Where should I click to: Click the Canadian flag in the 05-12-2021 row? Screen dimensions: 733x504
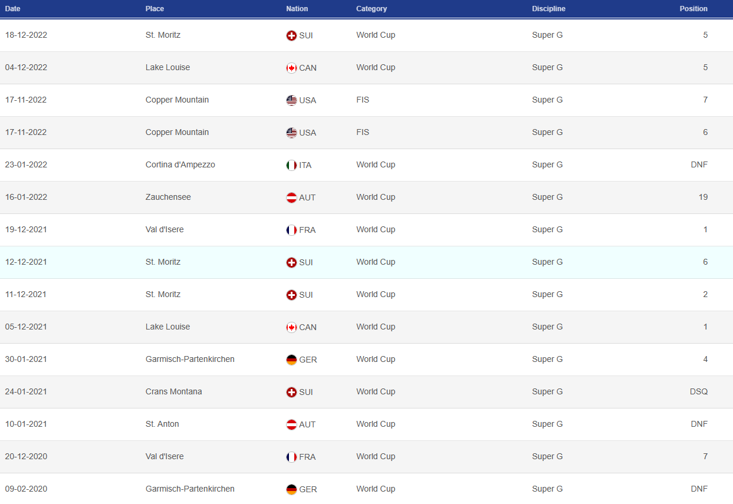point(291,327)
